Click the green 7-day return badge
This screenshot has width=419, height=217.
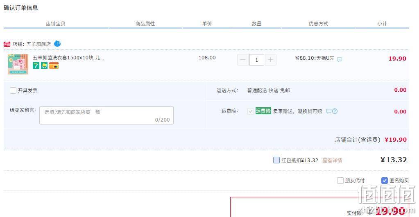pos(36,65)
